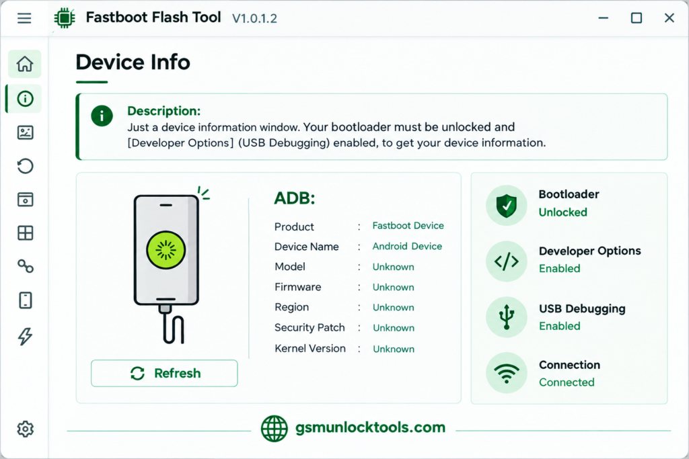Open the lightning bolt flash sidebar icon
This screenshot has width=689, height=459.
coord(25,336)
